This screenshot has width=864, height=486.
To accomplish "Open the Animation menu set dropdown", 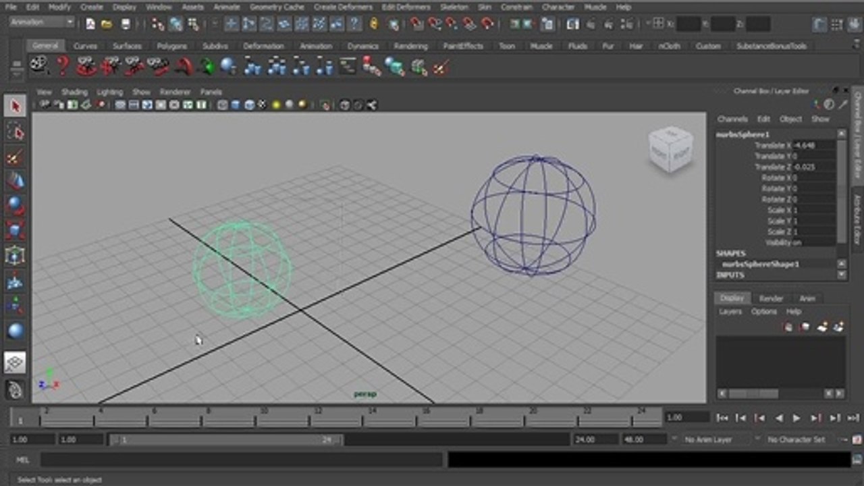I will pyautogui.click(x=42, y=22).
